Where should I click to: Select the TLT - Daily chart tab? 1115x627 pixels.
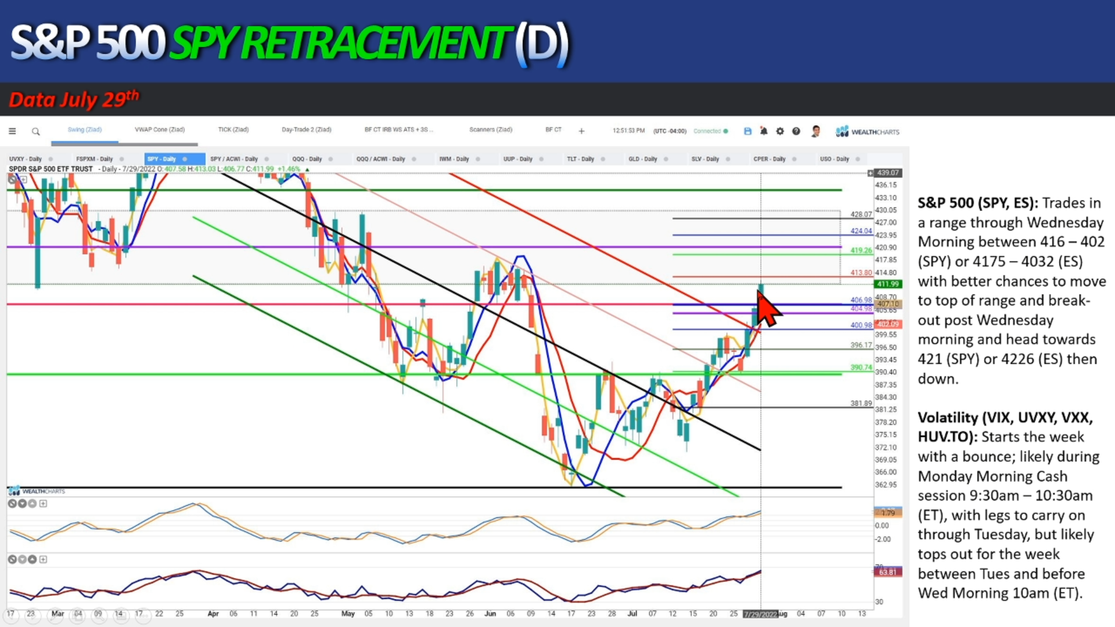[x=581, y=159]
